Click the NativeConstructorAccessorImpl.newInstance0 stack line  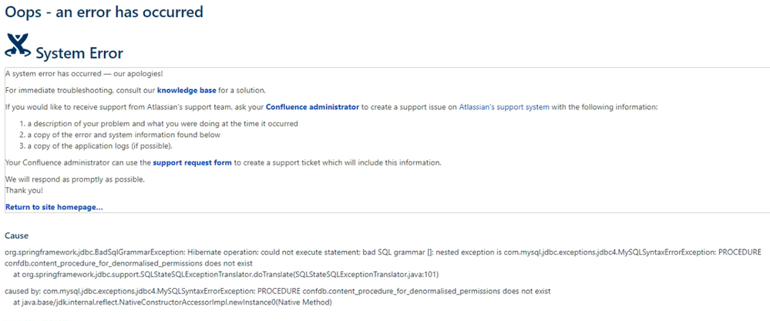[x=173, y=303]
